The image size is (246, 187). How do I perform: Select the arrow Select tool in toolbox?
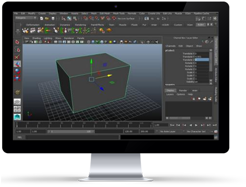pyautogui.click(x=17, y=42)
